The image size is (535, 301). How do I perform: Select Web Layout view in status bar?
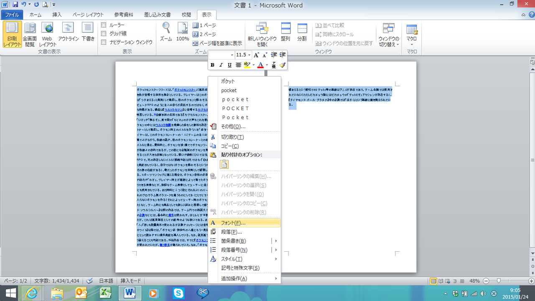point(448,281)
